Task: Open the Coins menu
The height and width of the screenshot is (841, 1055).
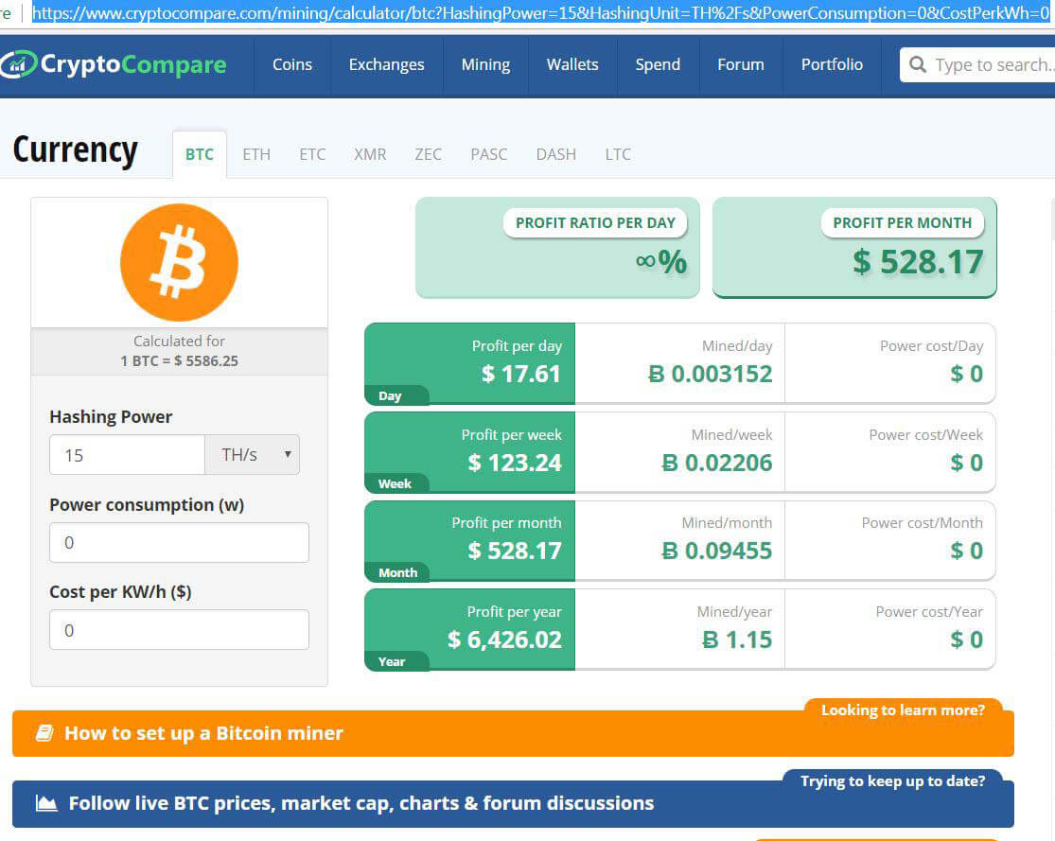Action: point(291,64)
